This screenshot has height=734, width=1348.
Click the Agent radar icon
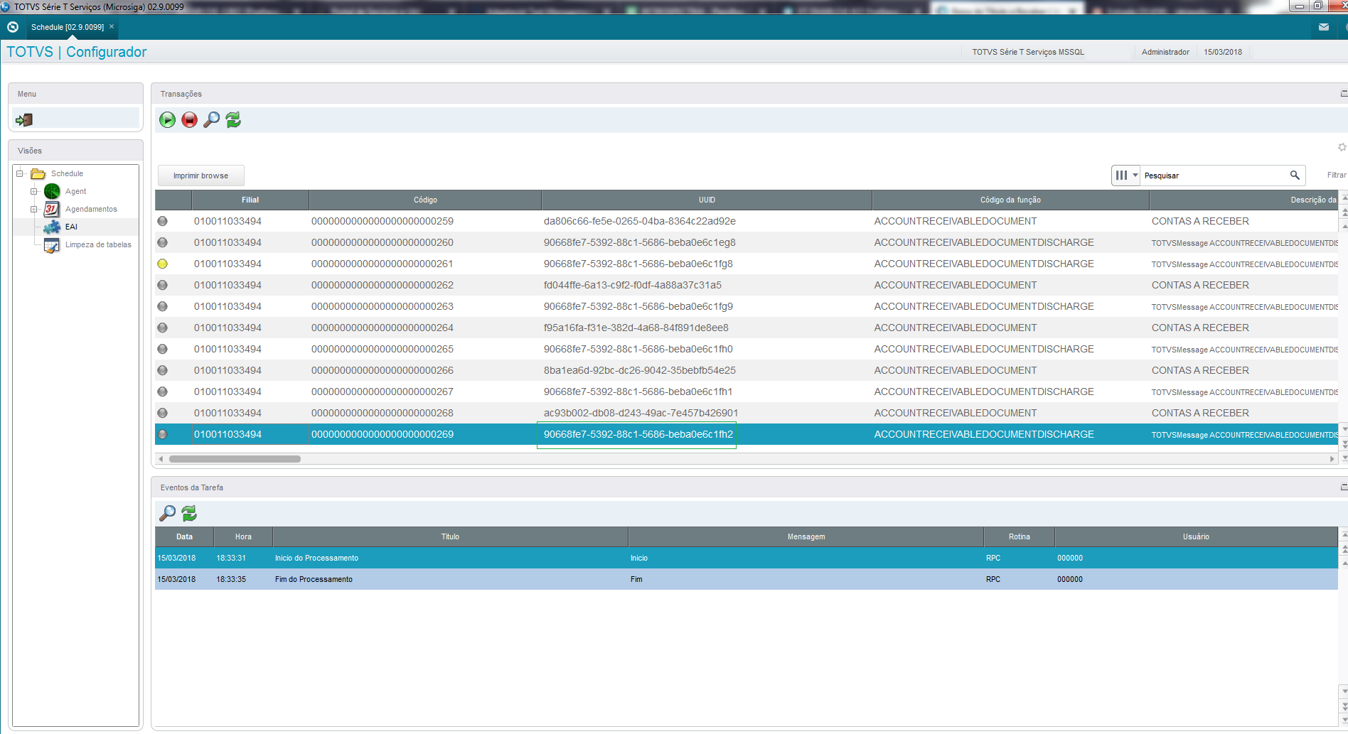point(52,191)
